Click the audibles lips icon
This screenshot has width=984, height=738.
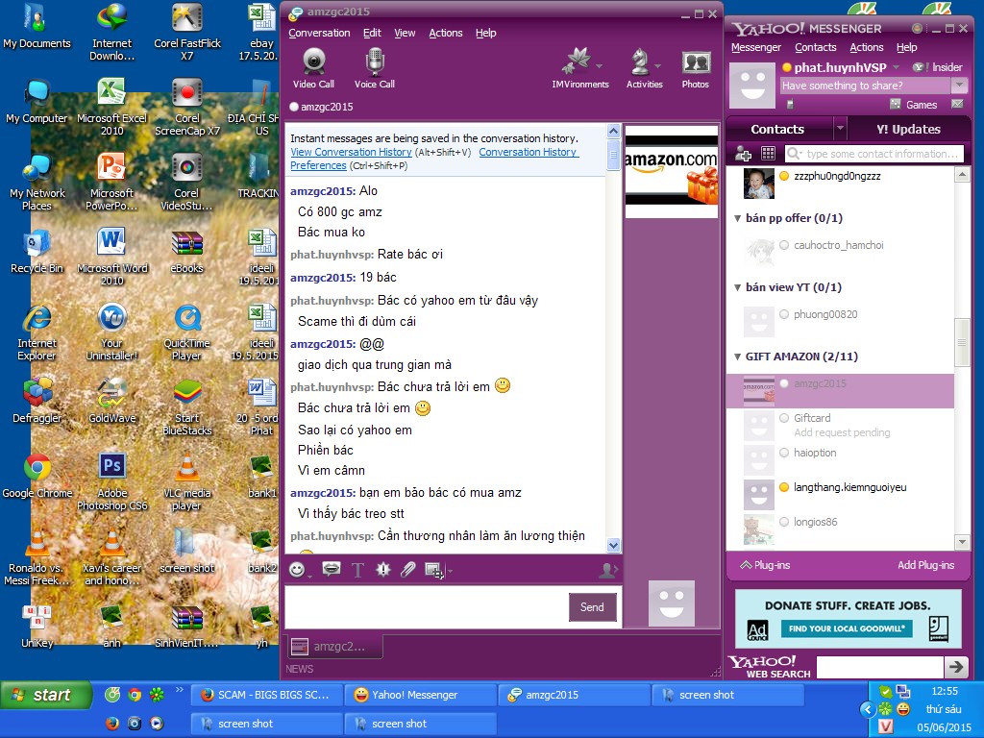tap(332, 569)
